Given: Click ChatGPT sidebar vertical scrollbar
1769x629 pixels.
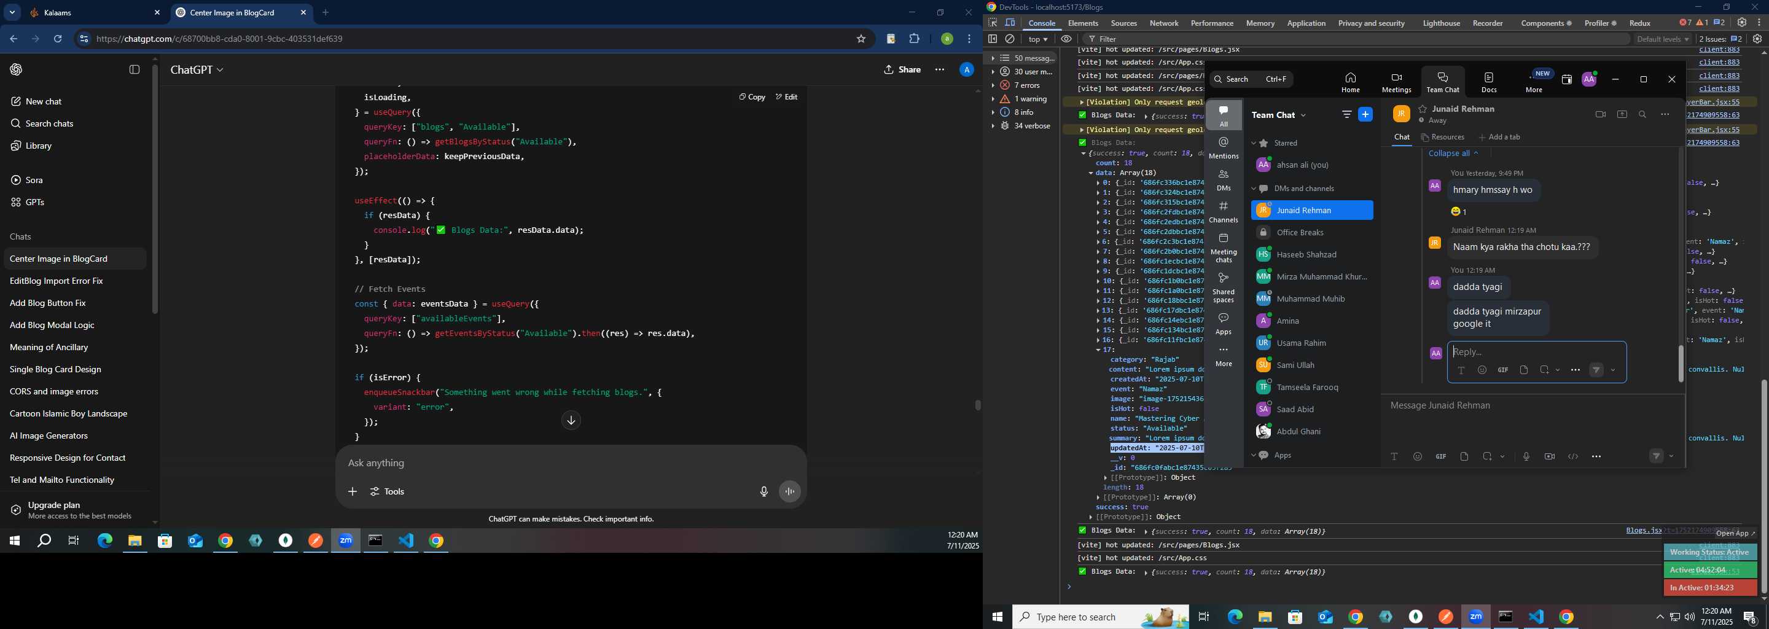Looking at the screenshot, I should tap(155, 189).
